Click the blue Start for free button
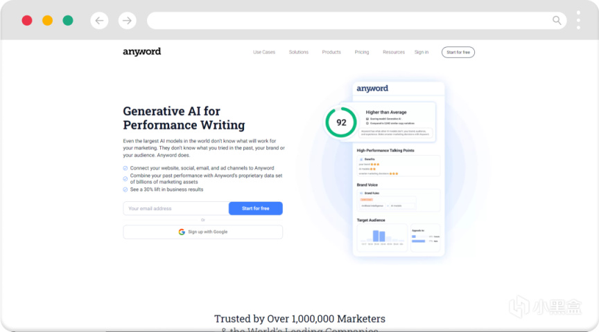 pos(256,208)
